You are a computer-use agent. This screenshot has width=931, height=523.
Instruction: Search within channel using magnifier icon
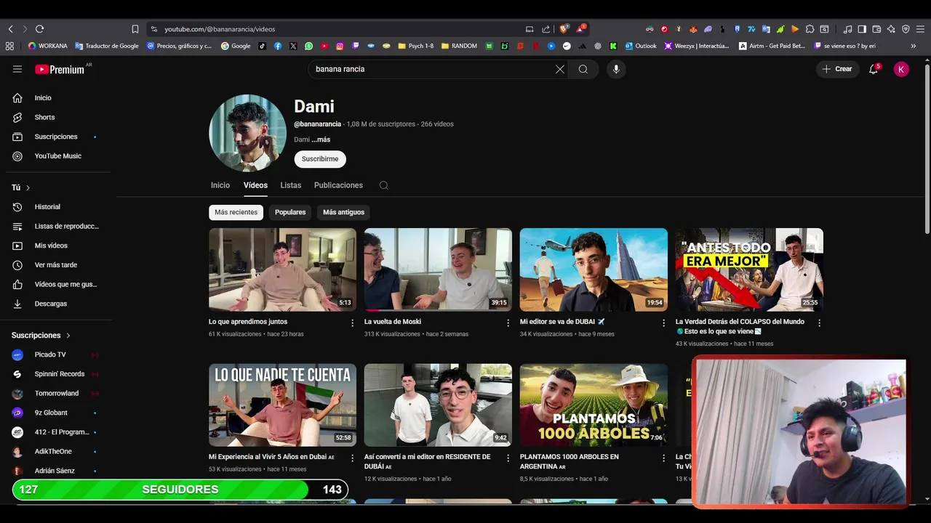point(384,185)
